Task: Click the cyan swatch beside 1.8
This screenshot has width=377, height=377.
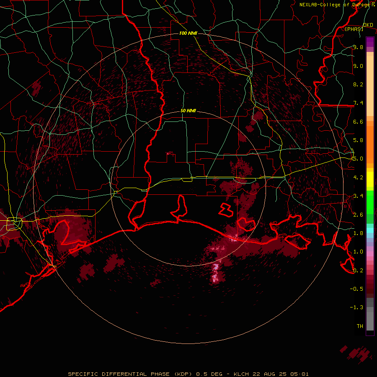Action: (370, 230)
